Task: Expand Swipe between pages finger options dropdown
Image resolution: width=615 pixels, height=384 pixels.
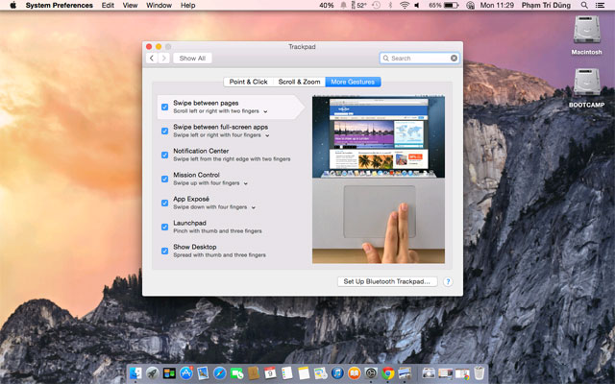Action: (265, 111)
